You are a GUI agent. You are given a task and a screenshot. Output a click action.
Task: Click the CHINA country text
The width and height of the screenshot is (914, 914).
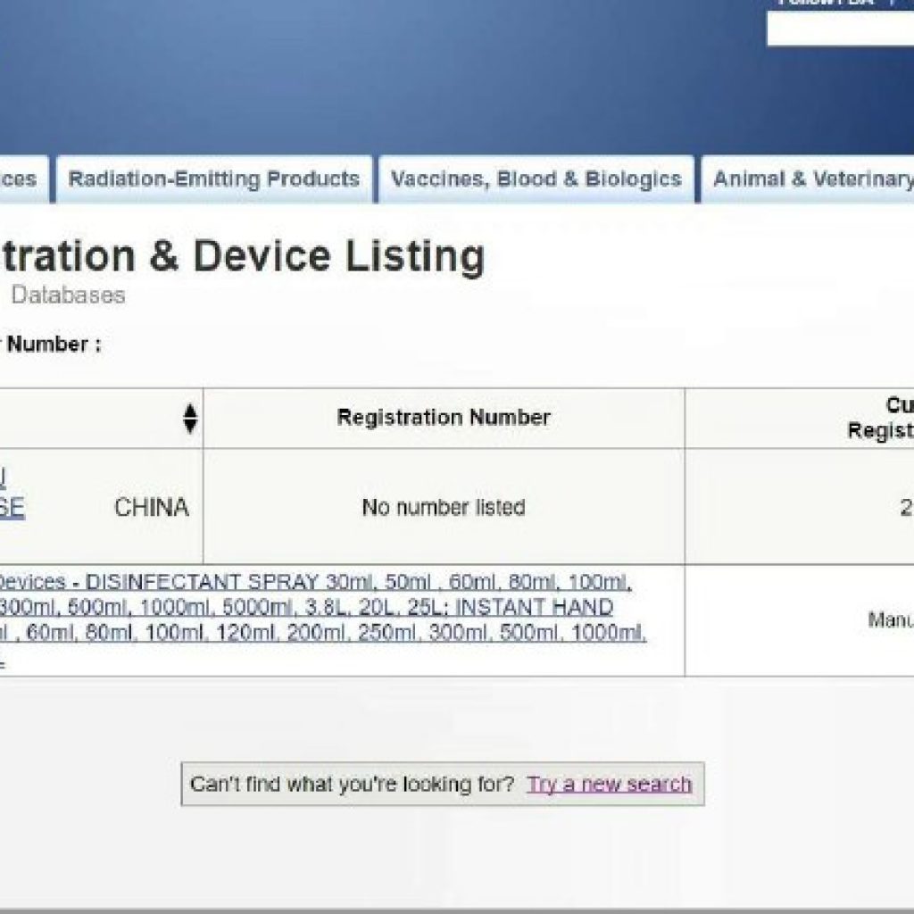coord(151,507)
